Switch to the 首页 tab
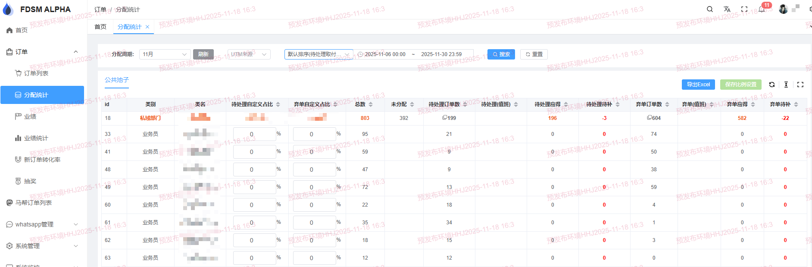This screenshot has height=267, width=812. (100, 27)
